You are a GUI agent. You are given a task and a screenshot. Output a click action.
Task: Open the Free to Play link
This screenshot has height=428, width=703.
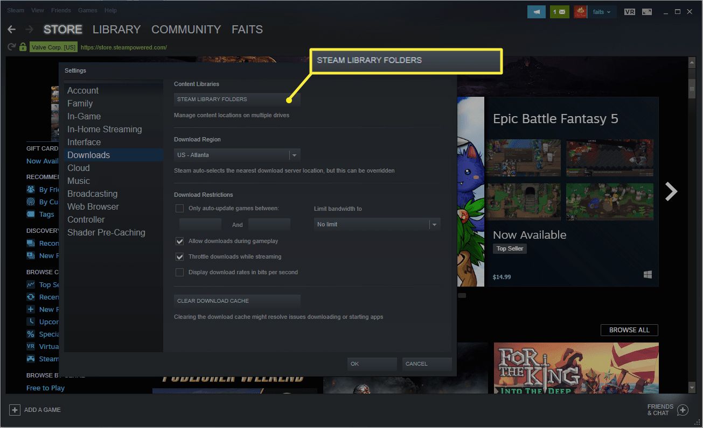tap(45, 388)
